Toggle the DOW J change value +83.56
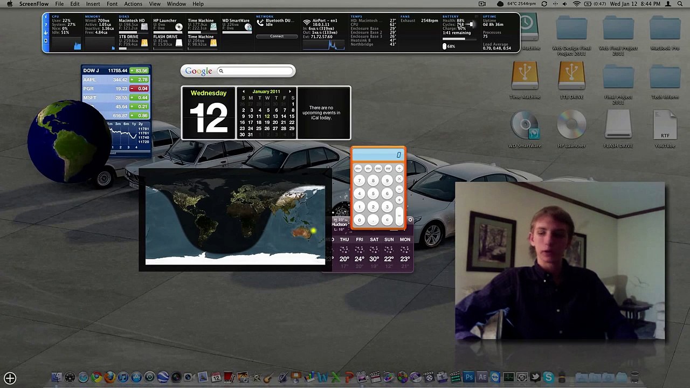The image size is (690, 388). (139, 71)
